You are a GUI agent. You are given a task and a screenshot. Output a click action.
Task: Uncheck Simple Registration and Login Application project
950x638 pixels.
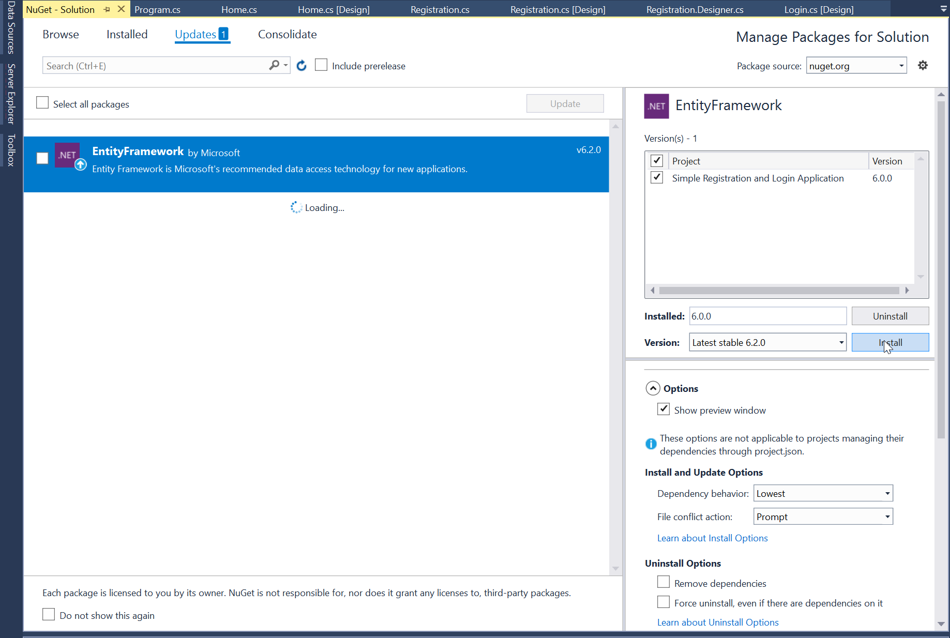click(657, 178)
